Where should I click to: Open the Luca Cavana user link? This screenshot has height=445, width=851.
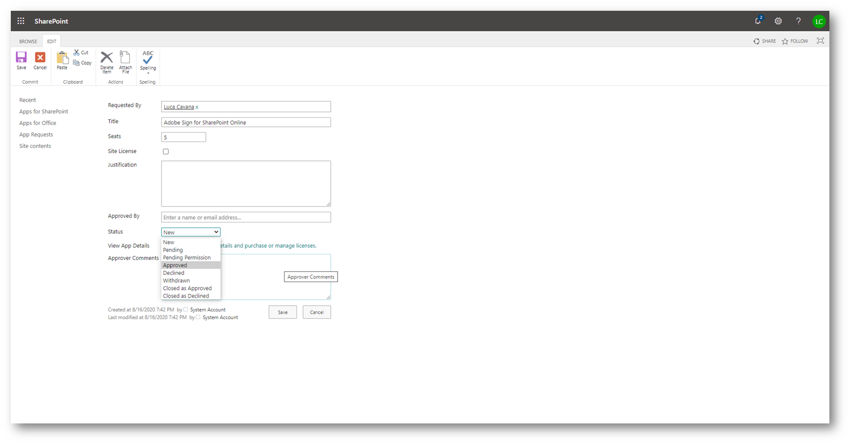pyautogui.click(x=179, y=107)
